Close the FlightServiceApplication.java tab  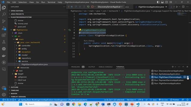166,7
